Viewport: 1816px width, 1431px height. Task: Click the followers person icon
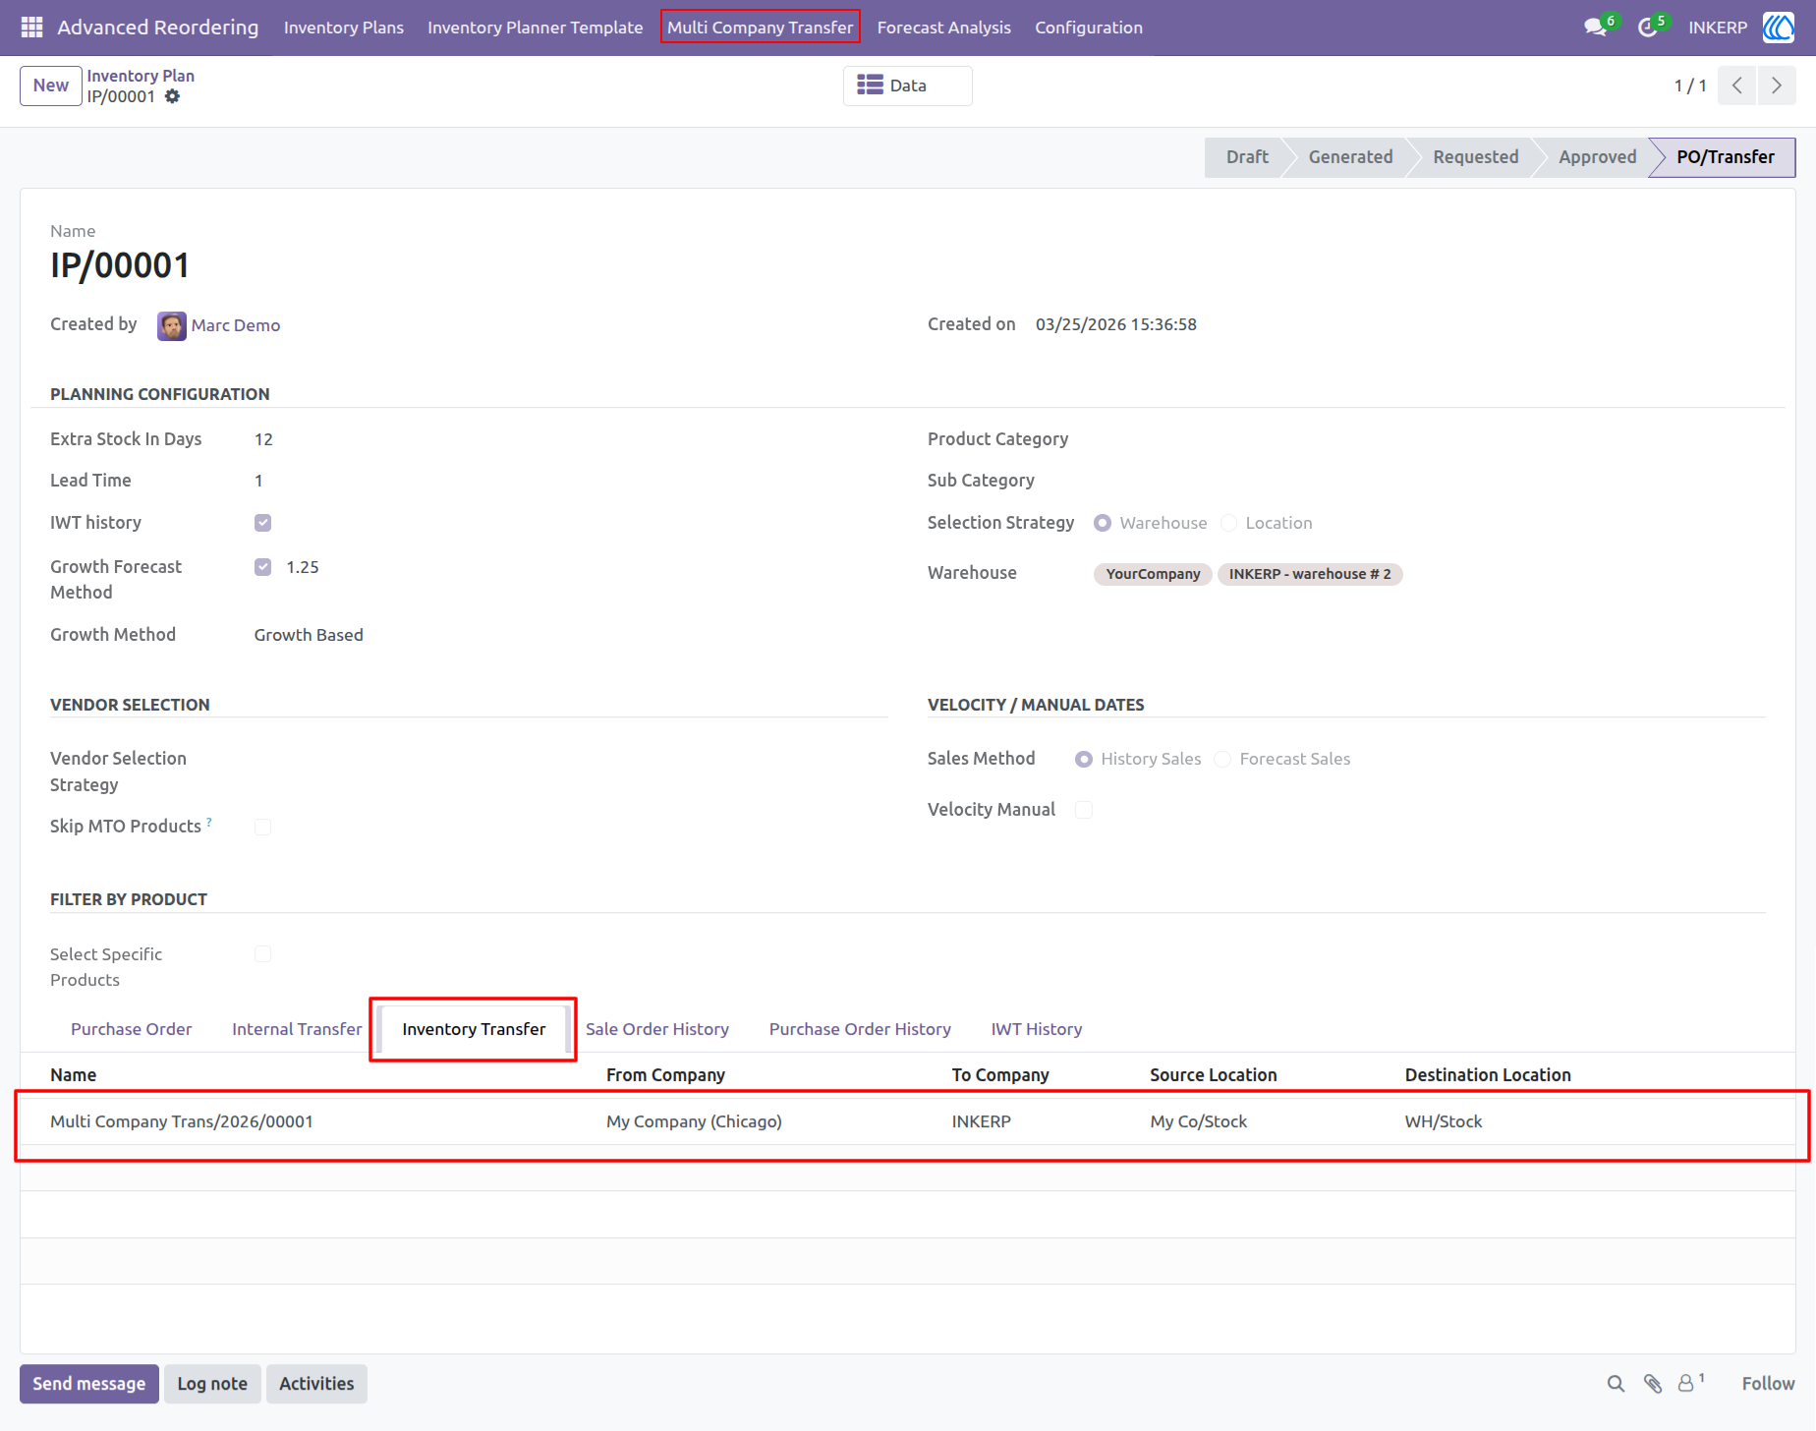pos(1686,1384)
